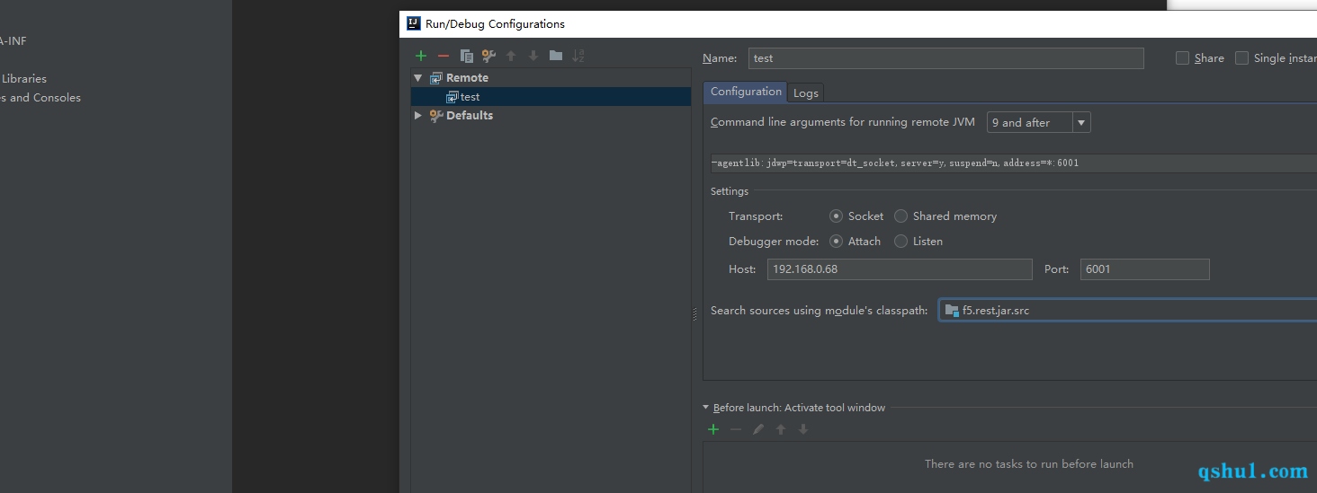Switch to the Configuration tab

tap(746, 92)
